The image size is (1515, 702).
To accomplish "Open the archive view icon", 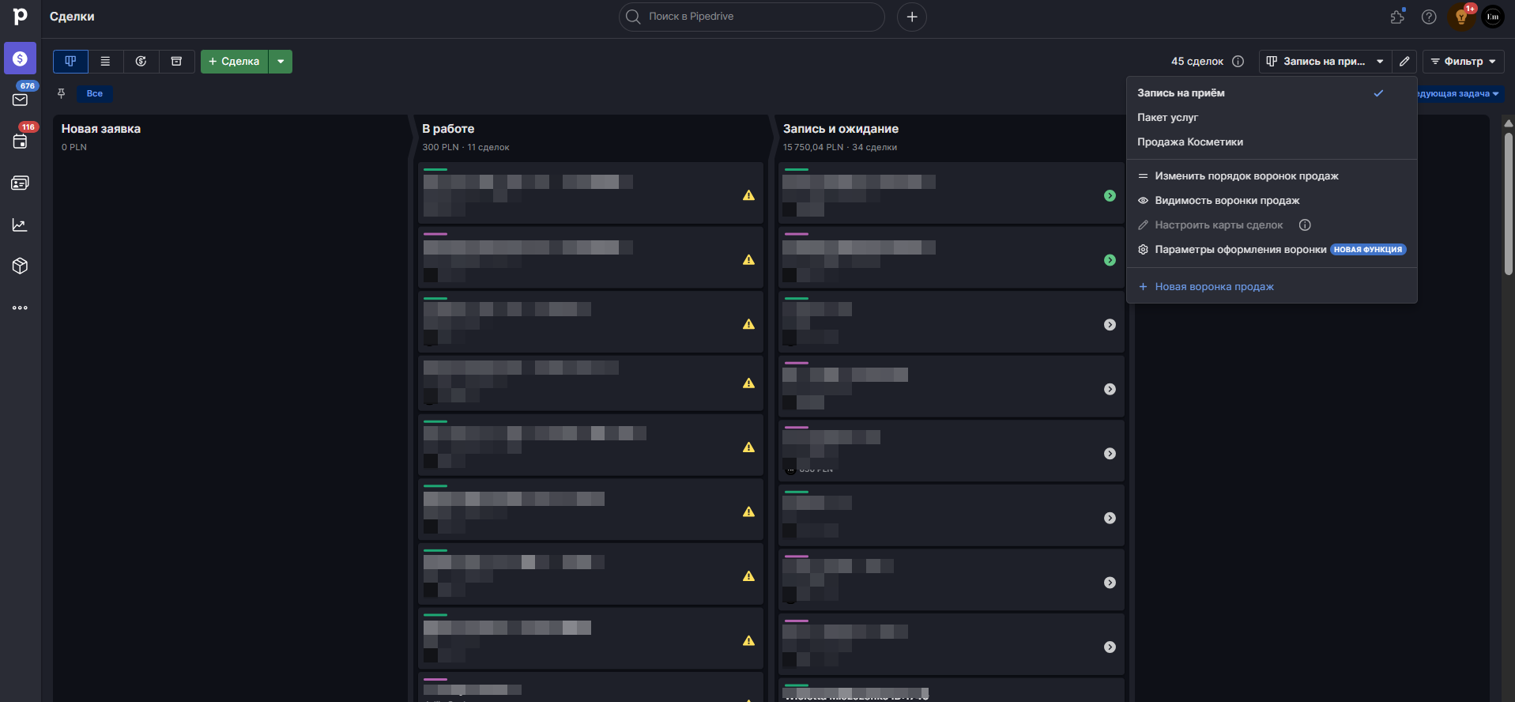I will (177, 62).
